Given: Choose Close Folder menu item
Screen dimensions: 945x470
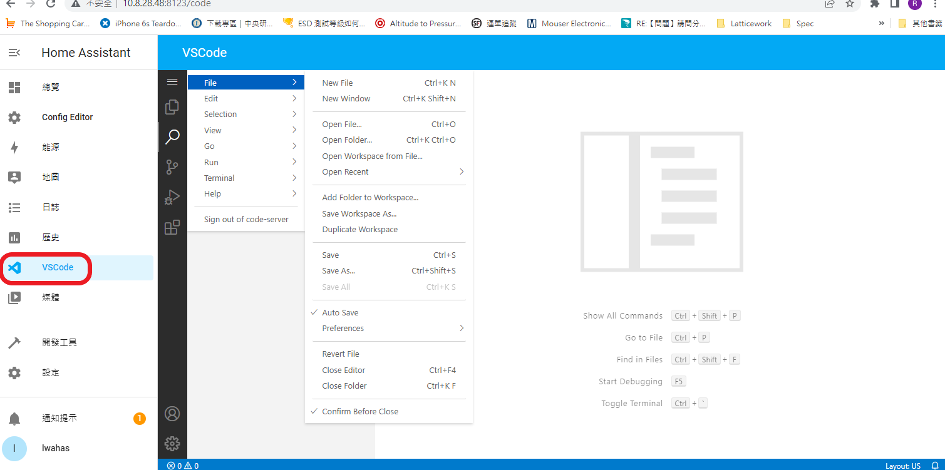Looking at the screenshot, I should click(388, 386).
